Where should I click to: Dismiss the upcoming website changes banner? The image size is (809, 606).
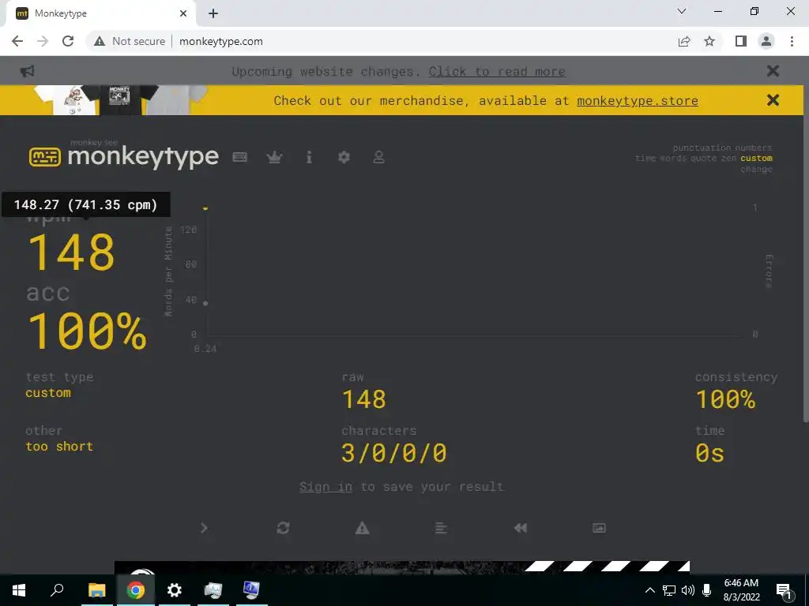tap(773, 70)
